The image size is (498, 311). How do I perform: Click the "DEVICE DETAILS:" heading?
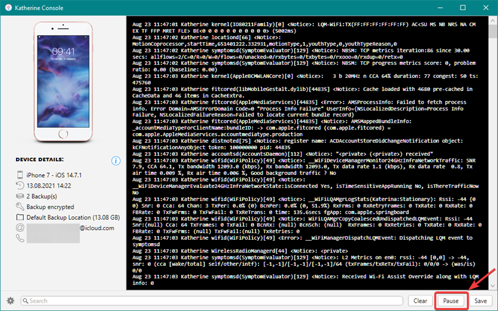pyautogui.click(x=40, y=159)
